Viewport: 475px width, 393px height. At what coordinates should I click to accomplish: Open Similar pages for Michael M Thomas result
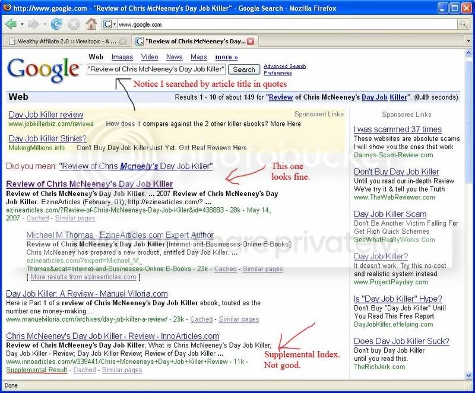coord(262,268)
